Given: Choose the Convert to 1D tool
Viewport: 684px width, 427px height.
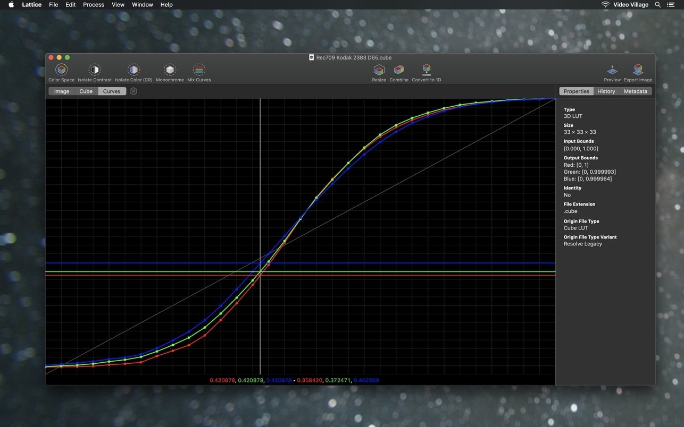Looking at the screenshot, I should coord(427,70).
